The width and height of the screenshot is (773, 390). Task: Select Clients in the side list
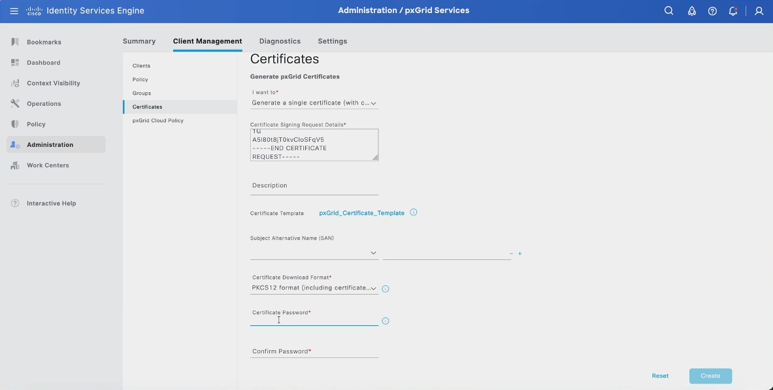click(142, 65)
